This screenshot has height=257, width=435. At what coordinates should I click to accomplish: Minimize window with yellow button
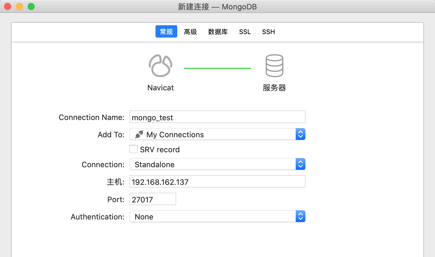pos(19,6)
